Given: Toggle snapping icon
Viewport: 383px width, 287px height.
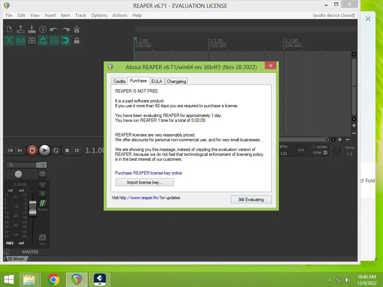Looking at the screenshot, I should [65, 40].
